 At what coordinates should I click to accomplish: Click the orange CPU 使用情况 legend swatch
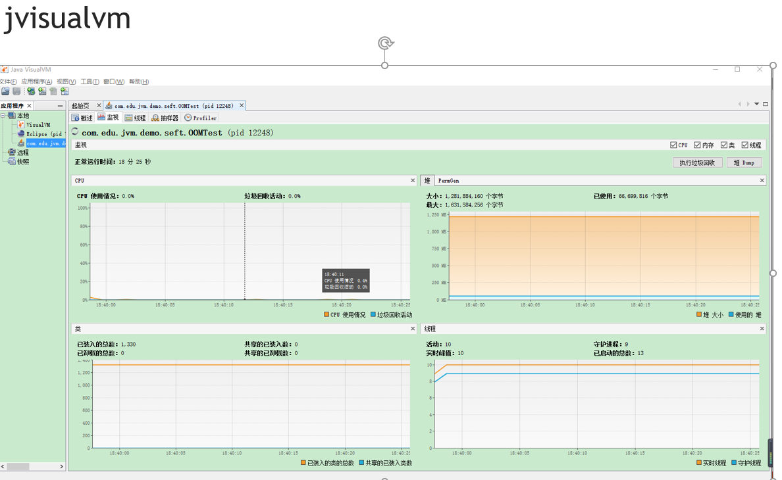click(x=326, y=314)
